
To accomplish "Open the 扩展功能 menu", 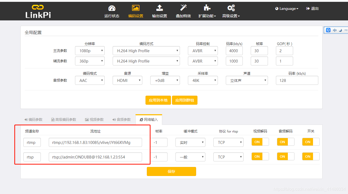I will 207,16.
